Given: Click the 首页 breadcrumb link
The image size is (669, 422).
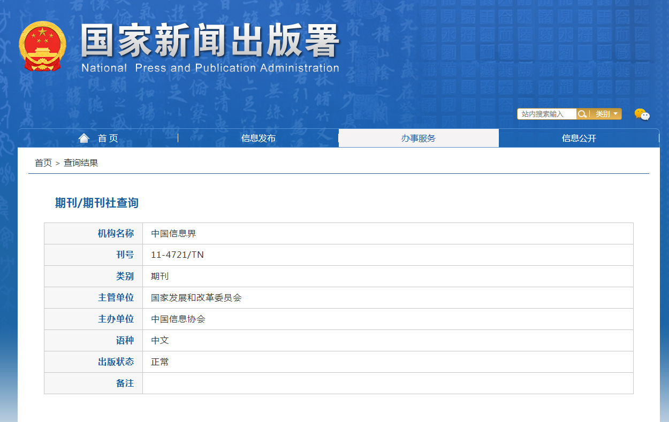Looking at the screenshot, I should coord(43,163).
